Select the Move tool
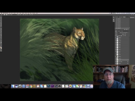Image resolution: width=135 pixels, height=101 pixels. tap(1, 18)
